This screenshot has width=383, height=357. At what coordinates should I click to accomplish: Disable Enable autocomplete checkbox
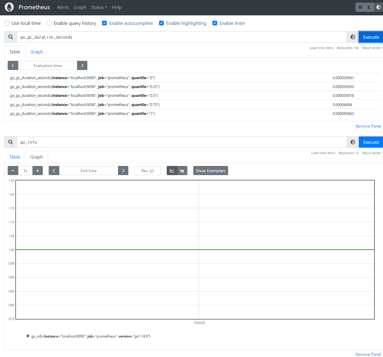click(104, 23)
